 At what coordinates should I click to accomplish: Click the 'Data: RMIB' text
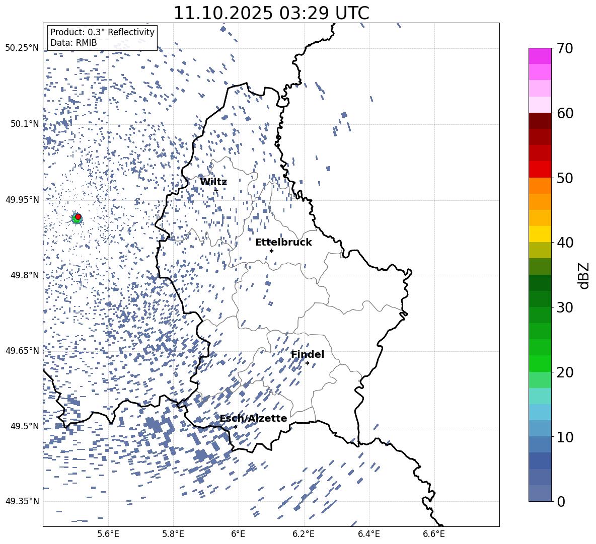pyautogui.click(x=73, y=43)
